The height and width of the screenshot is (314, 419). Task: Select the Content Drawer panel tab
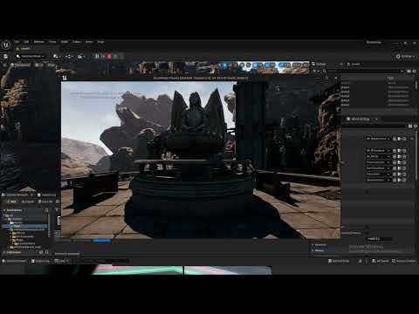click(17, 195)
